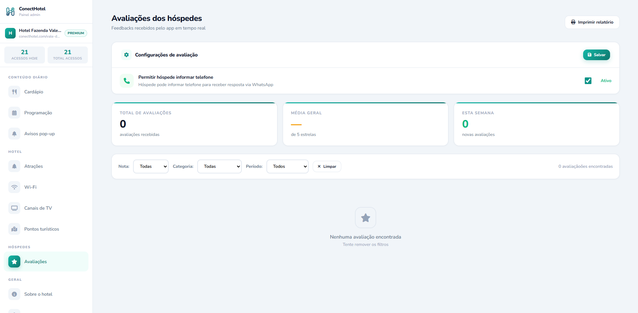Click the printer icon in Imprimir relatório
638x313 pixels.
click(573, 22)
